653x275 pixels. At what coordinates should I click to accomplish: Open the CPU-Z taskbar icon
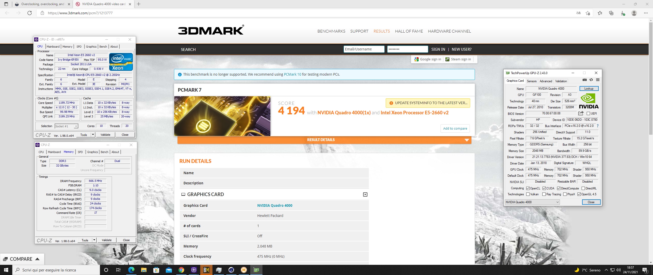point(194,270)
